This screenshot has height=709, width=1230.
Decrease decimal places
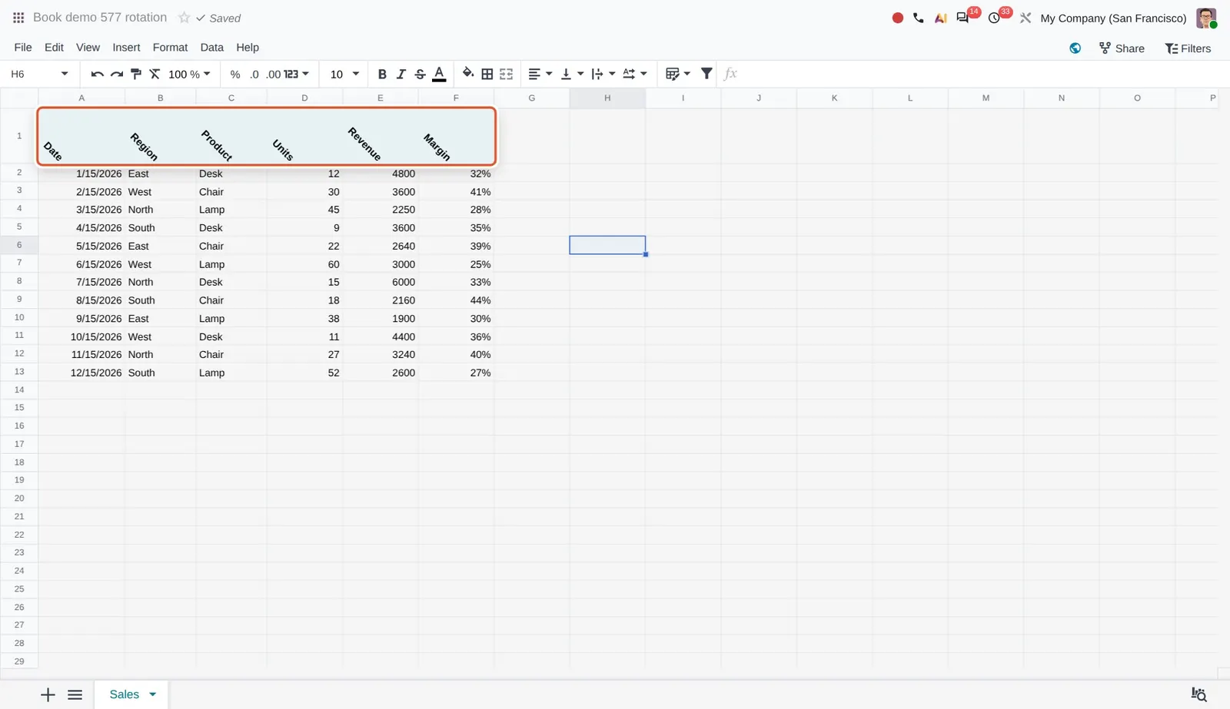point(254,74)
